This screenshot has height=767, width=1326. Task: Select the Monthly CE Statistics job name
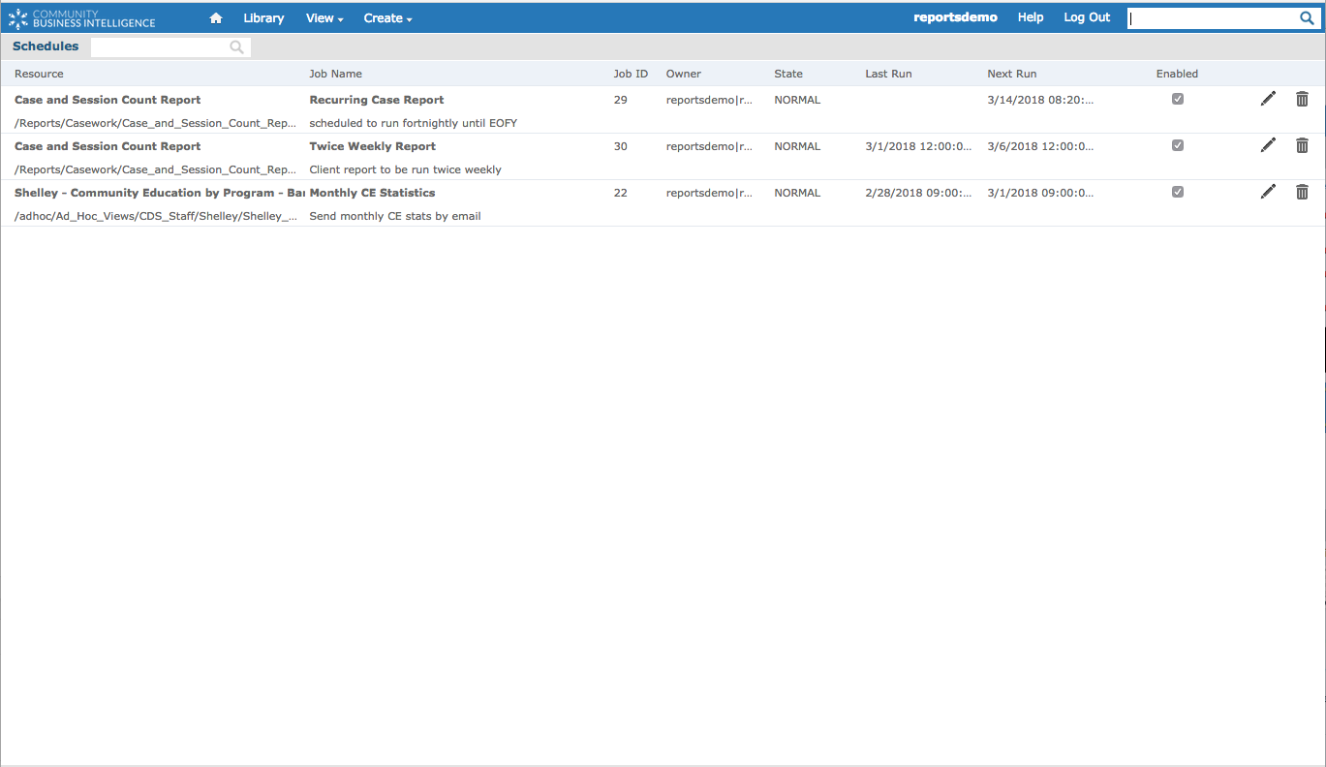pyautogui.click(x=372, y=193)
